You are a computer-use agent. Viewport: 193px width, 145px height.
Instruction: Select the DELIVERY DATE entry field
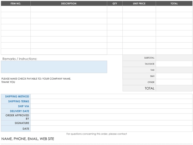111,111
